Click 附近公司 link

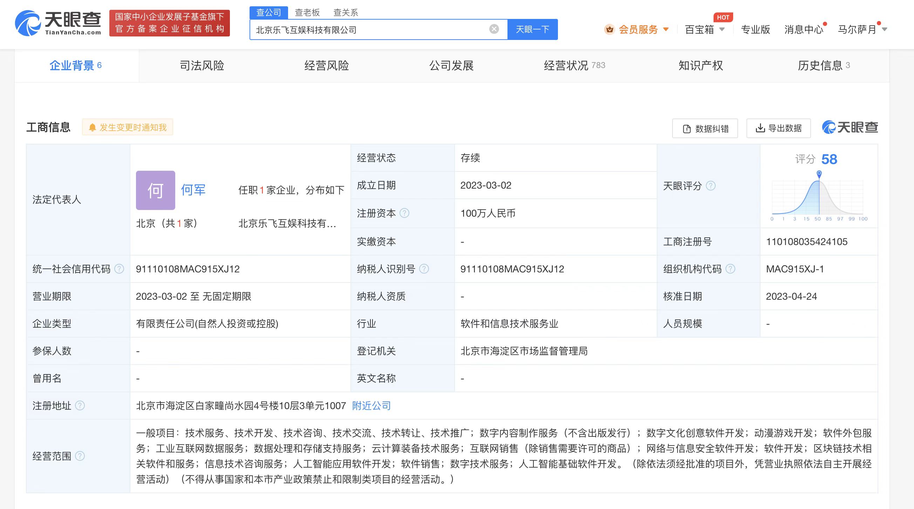(x=371, y=406)
